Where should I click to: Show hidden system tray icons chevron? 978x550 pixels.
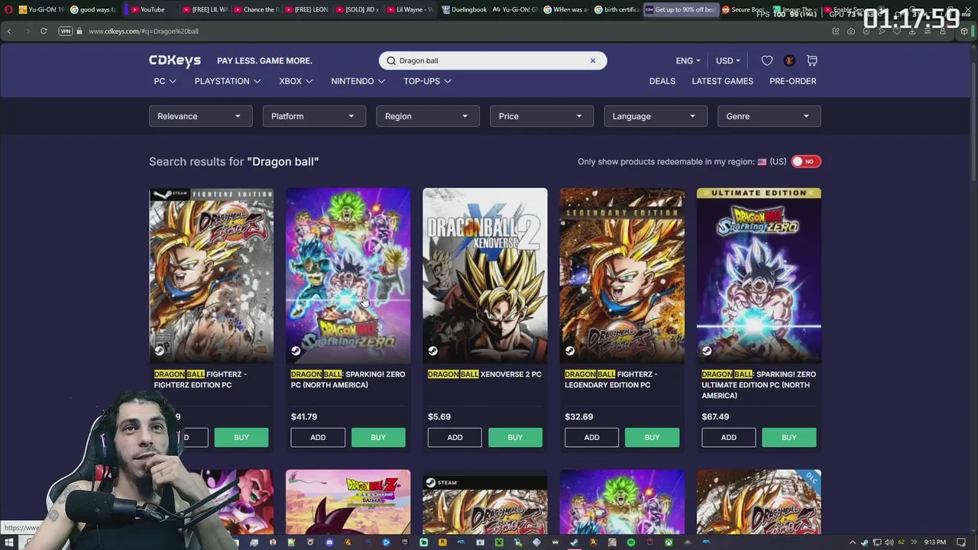pyautogui.click(x=853, y=542)
